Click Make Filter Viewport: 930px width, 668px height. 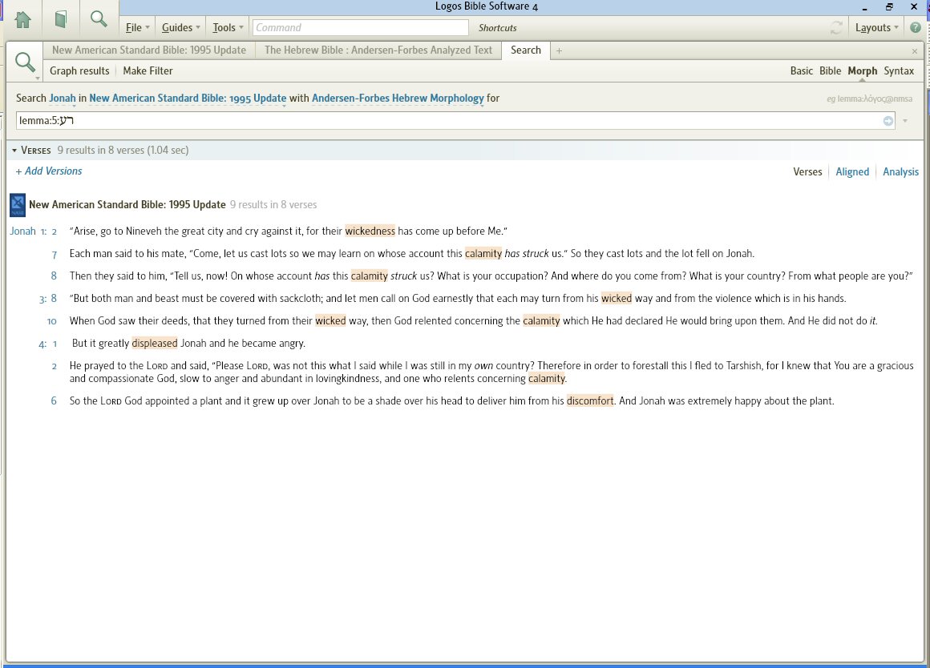click(148, 70)
